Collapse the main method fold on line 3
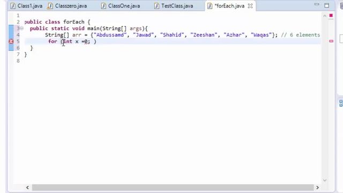 pyautogui.click(x=21, y=28)
